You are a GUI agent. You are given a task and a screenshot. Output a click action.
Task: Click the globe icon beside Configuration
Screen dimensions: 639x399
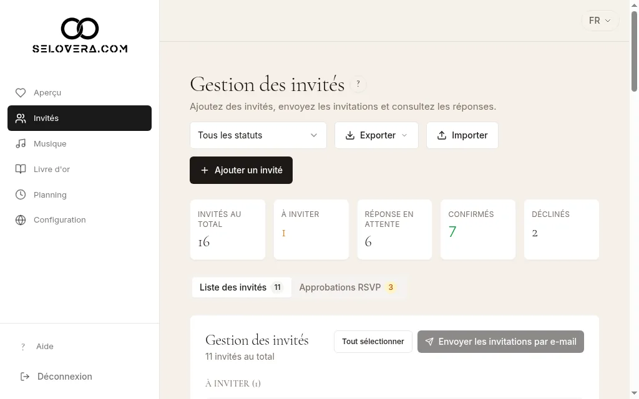[21, 220]
